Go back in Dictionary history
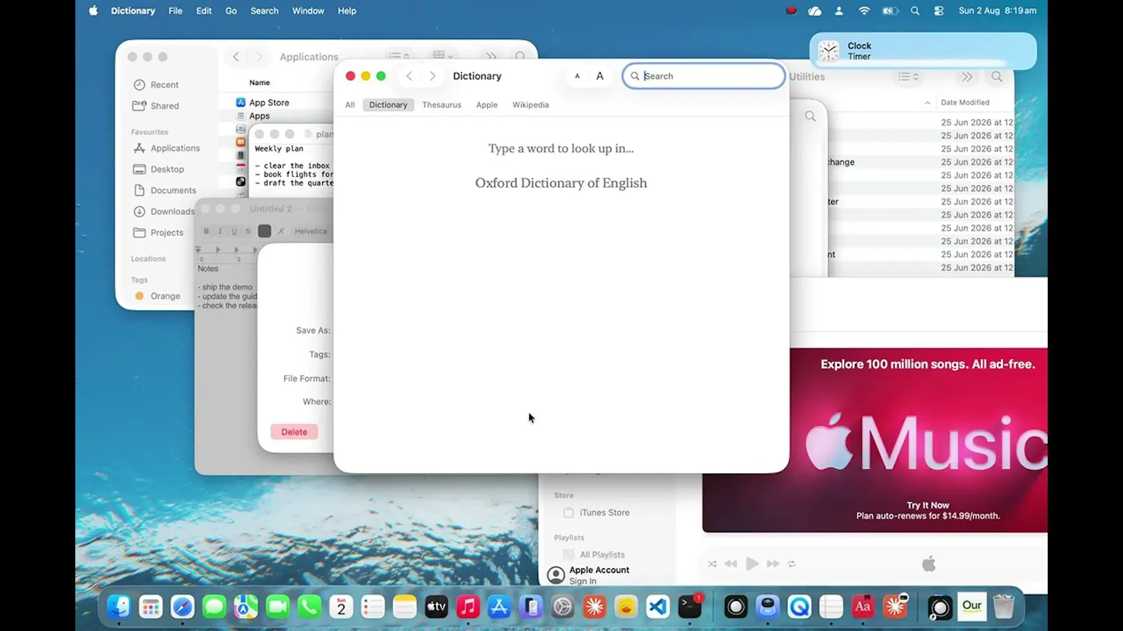This screenshot has width=1123, height=631. tap(409, 76)
